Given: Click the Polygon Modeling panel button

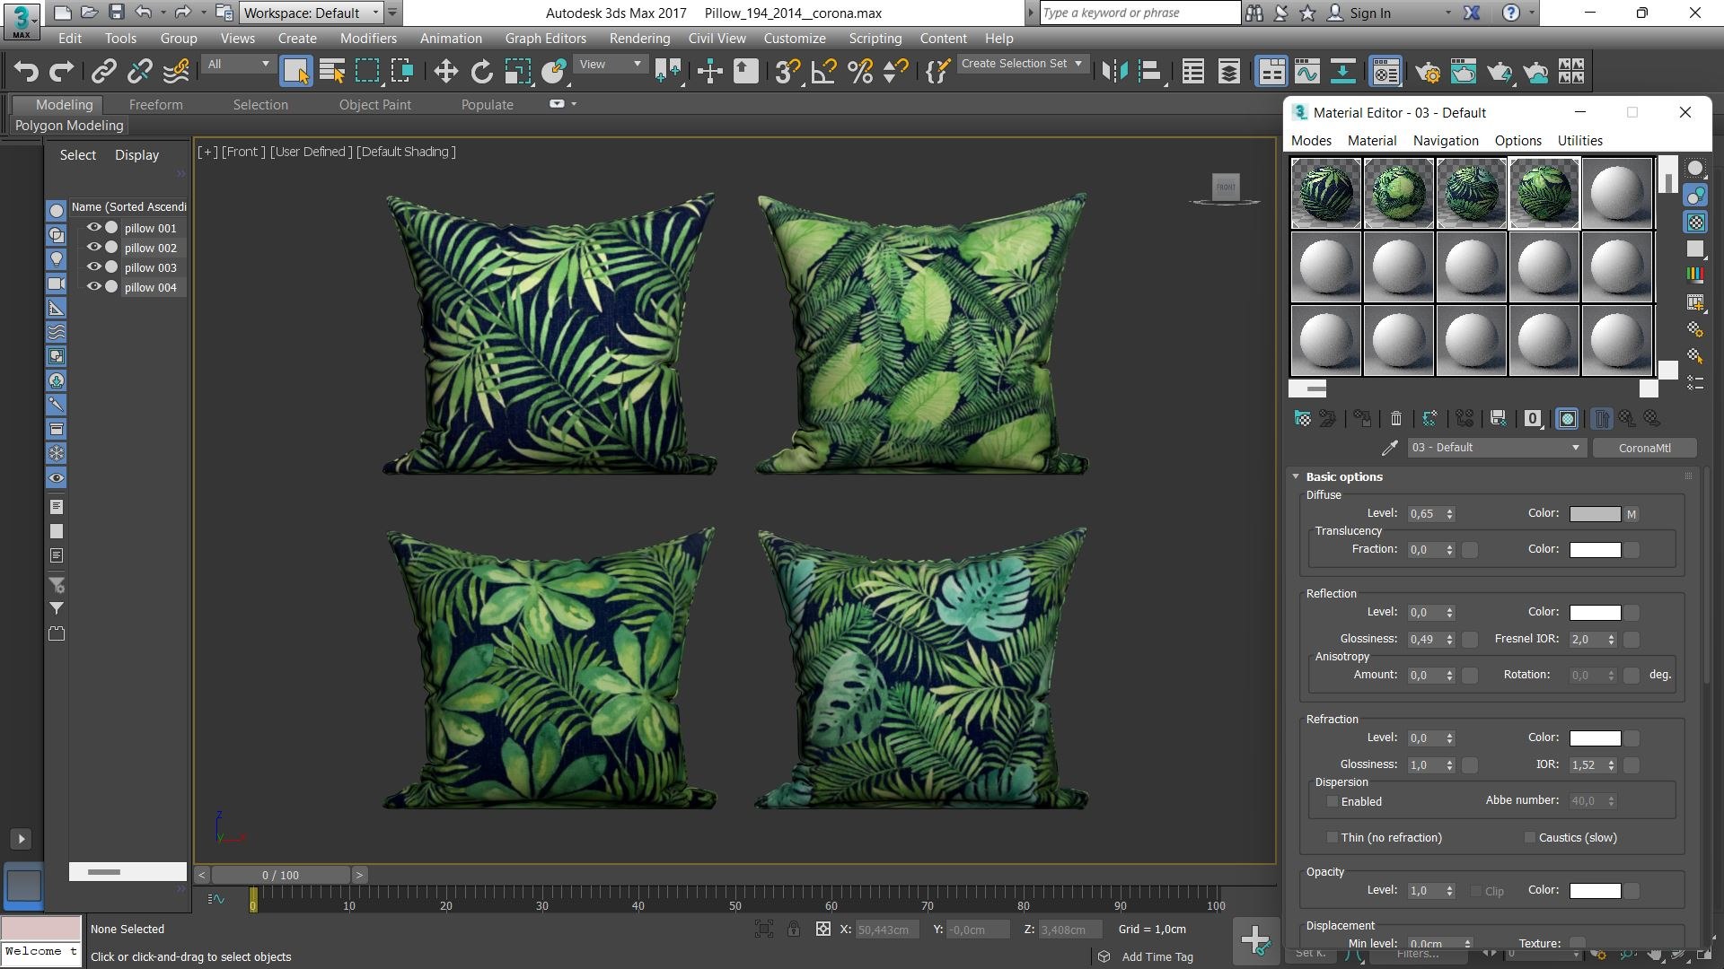Looking at the screenshot, I should 69,126.
